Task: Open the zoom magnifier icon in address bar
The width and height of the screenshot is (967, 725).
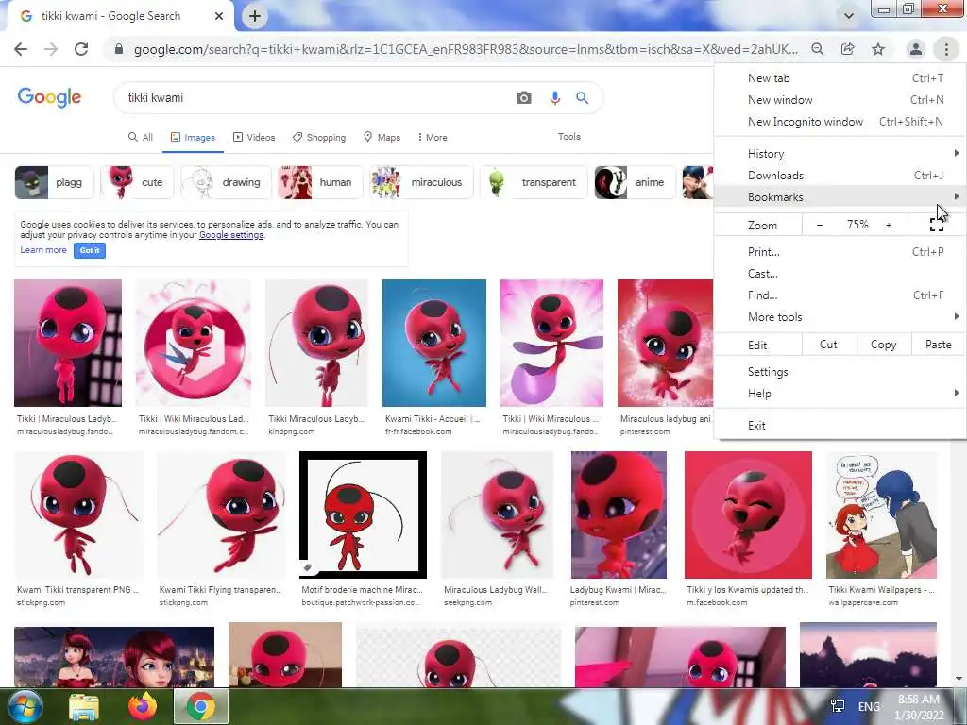Action: (817, 49)
